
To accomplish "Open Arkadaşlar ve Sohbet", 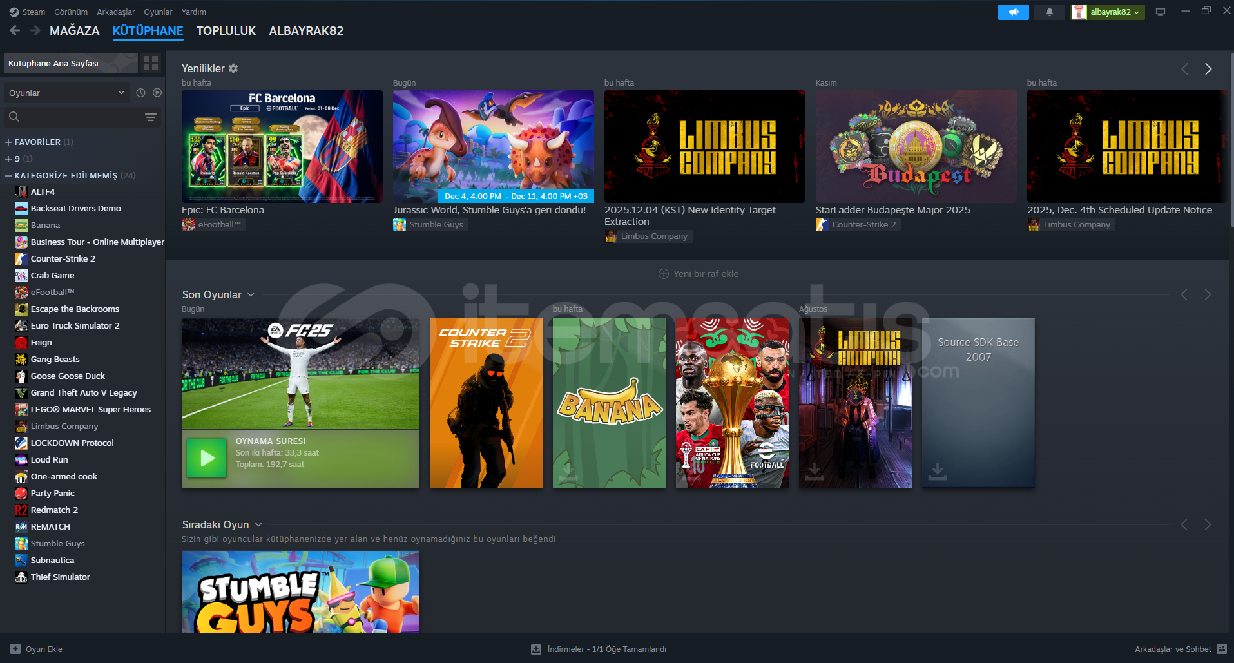I will pyautogui.click(x=1173, y=649).
